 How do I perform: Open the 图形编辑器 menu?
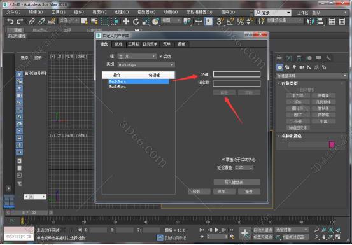pyautogui.click(x=199, y=12)
